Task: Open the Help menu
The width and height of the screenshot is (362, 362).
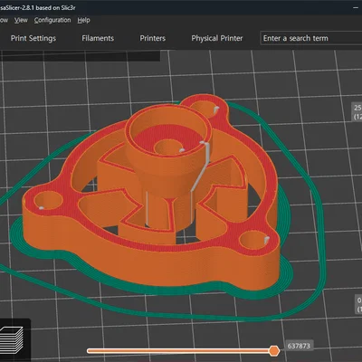Action: pyautogui.click(x=83, y=20)
